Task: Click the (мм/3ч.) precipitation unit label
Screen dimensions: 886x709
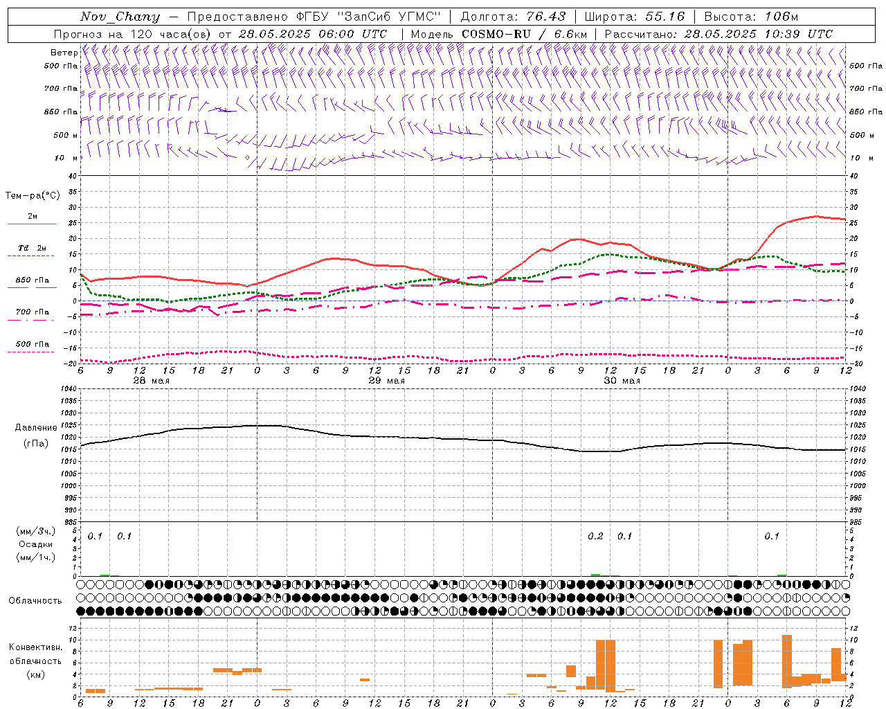Action: [36, 531]
